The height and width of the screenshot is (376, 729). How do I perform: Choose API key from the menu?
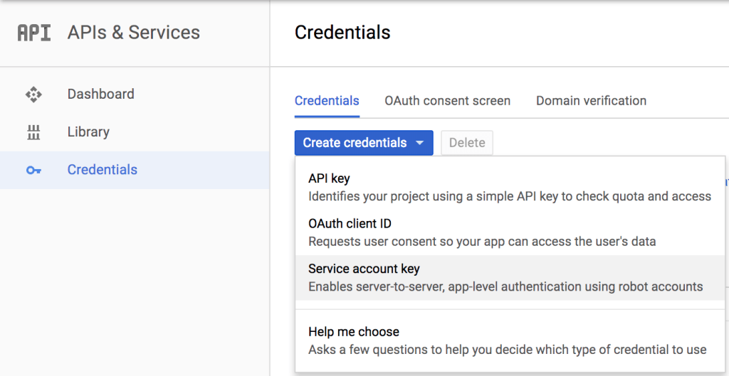[329, 178]
